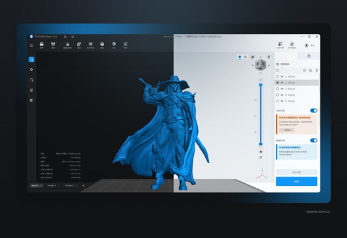Click the redo arrow in title bar
This screenshot has width=347, height=238.
tap(72, 37)
